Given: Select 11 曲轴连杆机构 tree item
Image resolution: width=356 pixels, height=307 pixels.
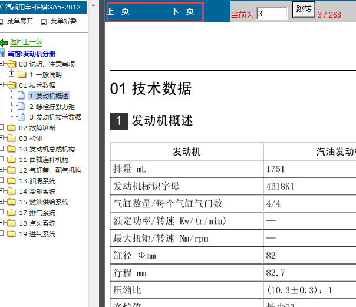Looking at the screenshot, I should point(44,160).
